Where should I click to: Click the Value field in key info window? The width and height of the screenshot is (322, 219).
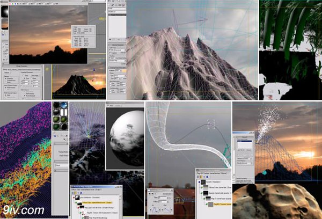click(163, 201)
